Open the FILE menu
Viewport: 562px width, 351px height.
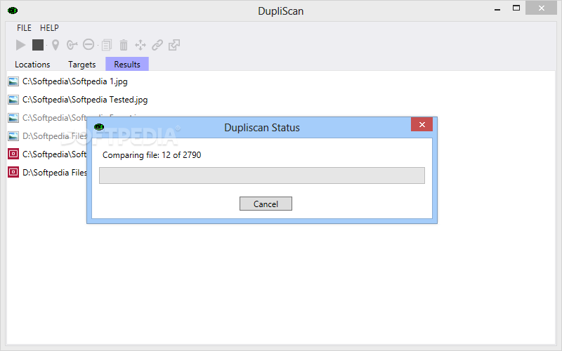(x=24, y=28)
